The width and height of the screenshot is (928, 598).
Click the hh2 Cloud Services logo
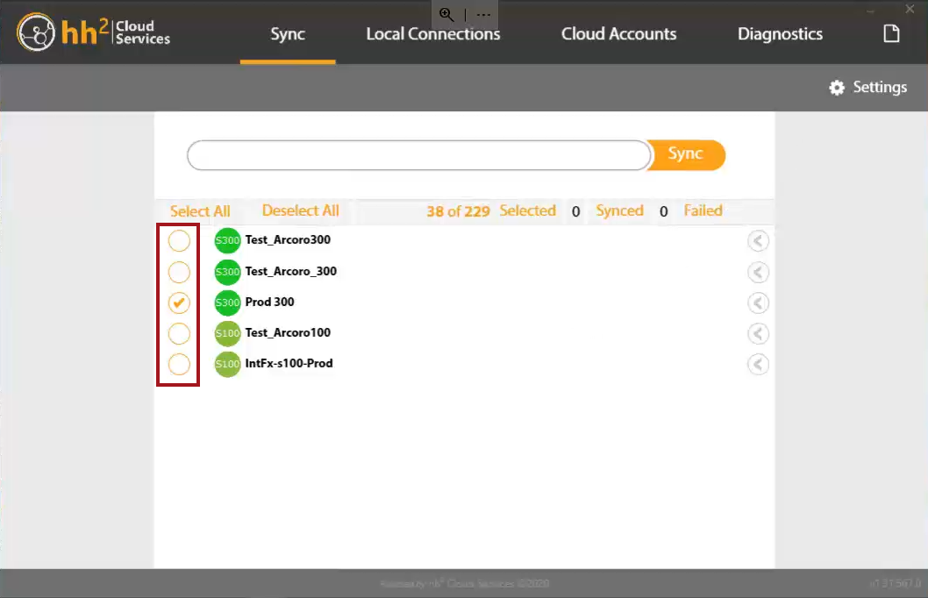click(x=94, y=32)
